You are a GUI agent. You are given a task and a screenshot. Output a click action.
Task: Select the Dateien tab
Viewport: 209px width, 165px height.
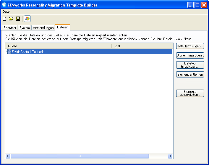62,27
